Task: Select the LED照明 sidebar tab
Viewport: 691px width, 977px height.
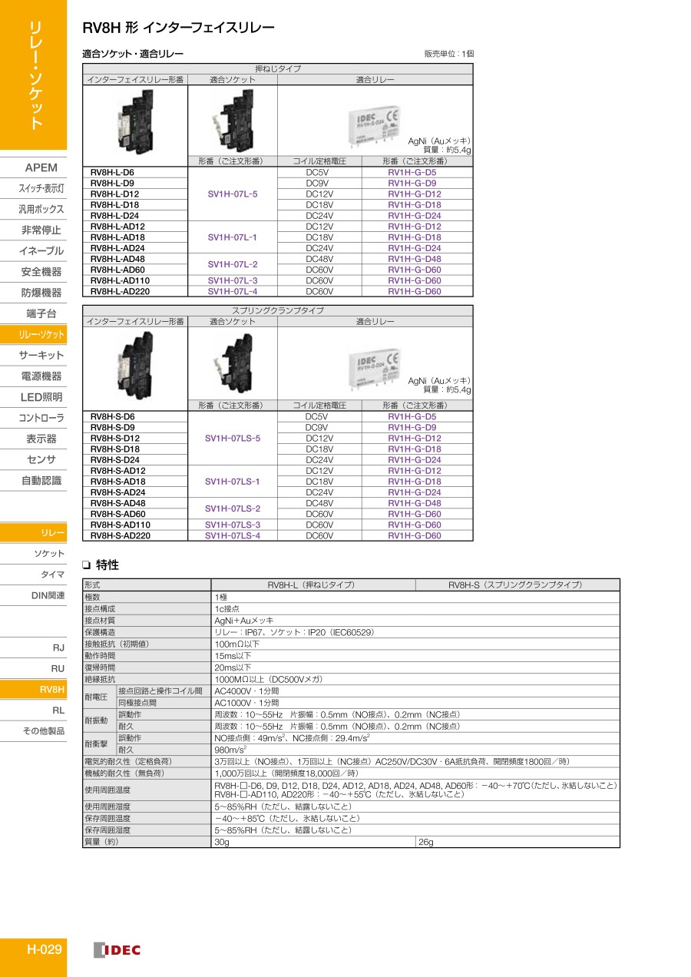Action: [x=41, y=397]
